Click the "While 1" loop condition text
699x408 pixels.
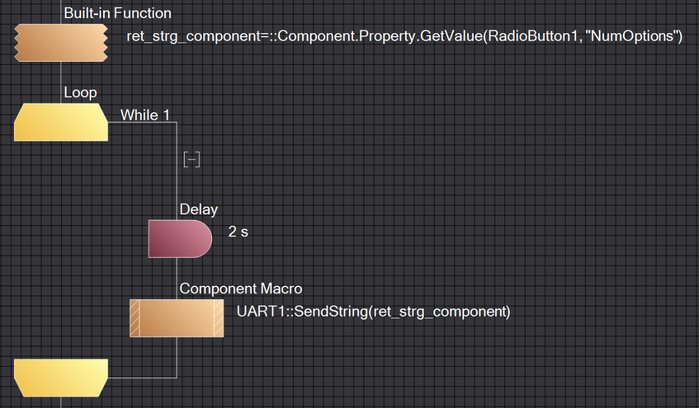[x=145, y=115]
